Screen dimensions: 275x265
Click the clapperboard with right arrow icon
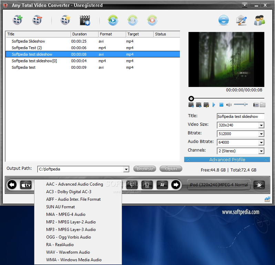(191, 105)
